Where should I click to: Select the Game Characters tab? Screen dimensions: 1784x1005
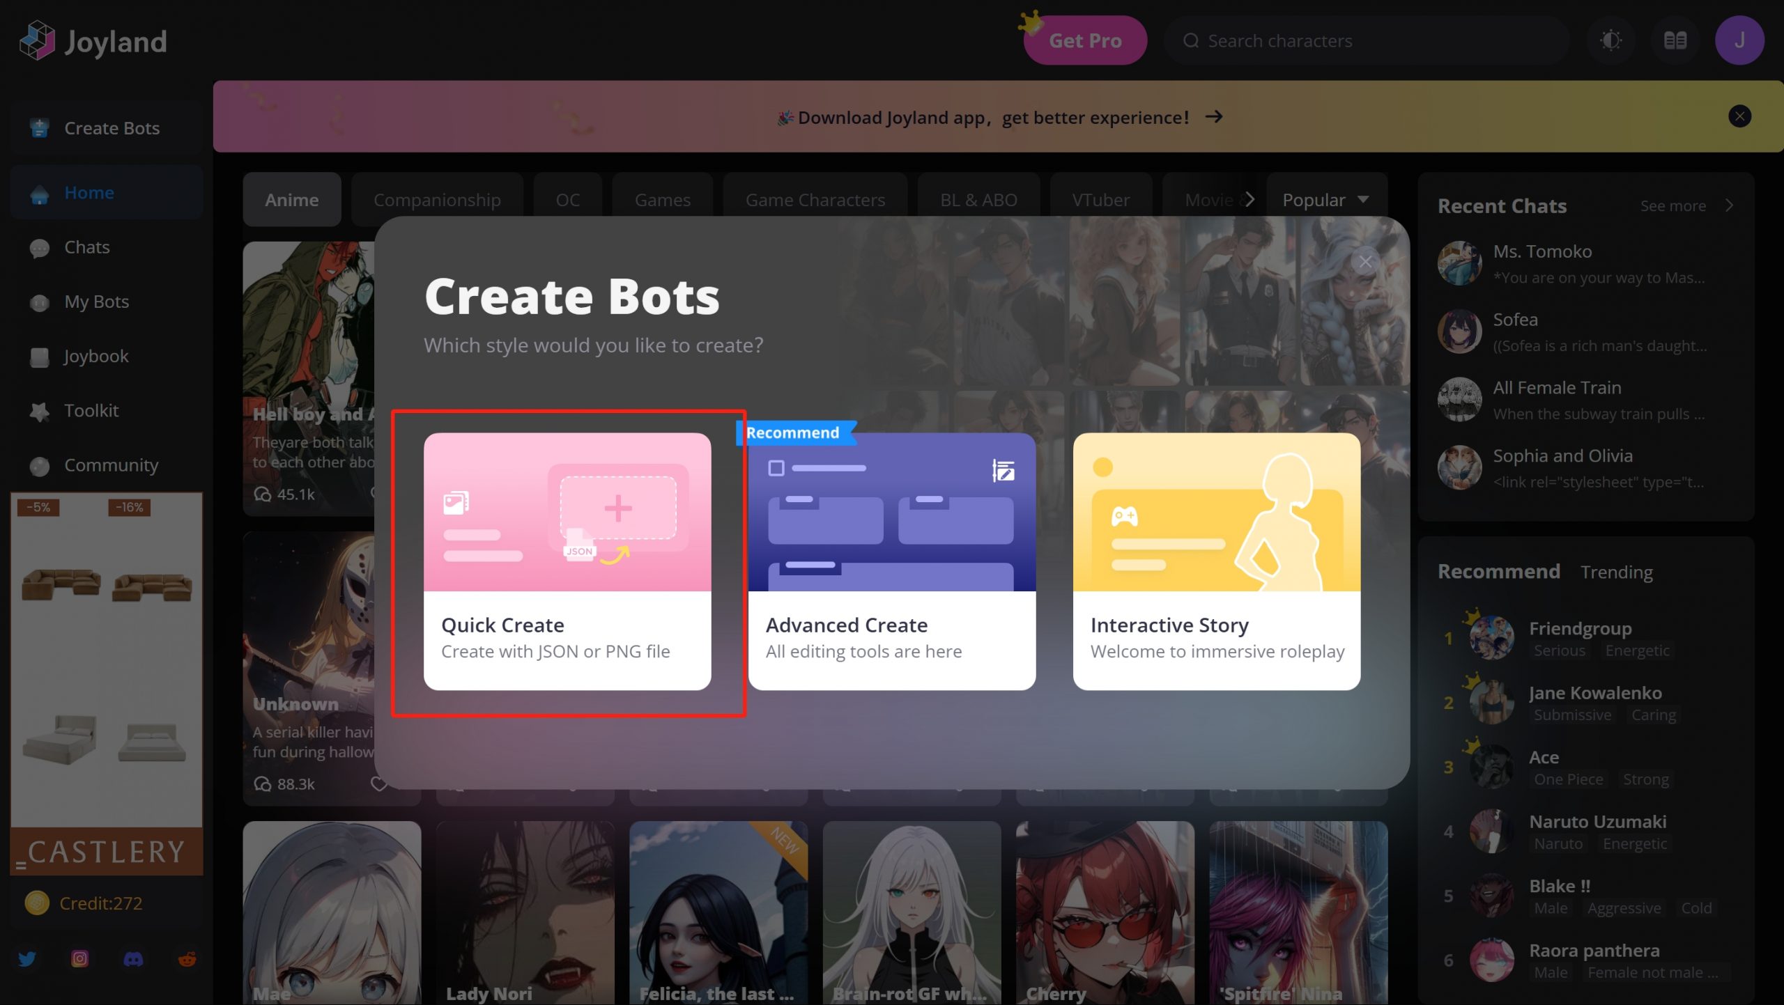pos(815,200)
